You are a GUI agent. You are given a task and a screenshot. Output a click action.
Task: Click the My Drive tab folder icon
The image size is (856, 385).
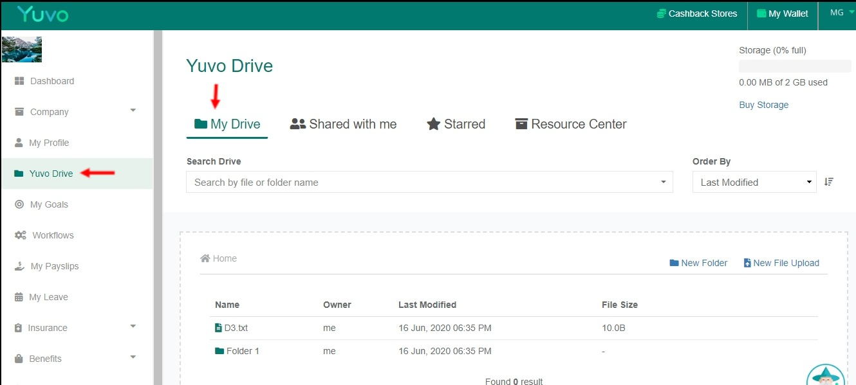201,124
